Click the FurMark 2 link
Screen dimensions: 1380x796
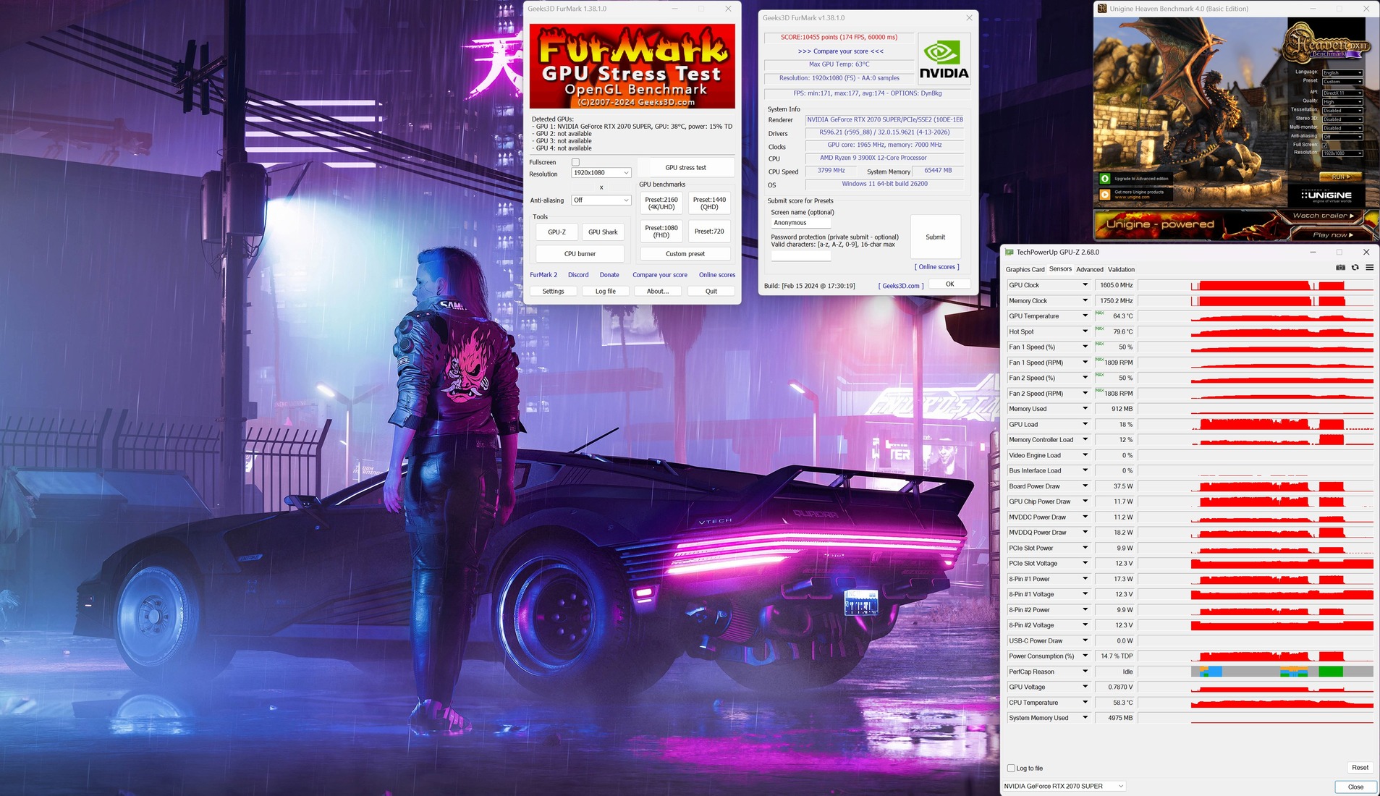click(543, 275)
